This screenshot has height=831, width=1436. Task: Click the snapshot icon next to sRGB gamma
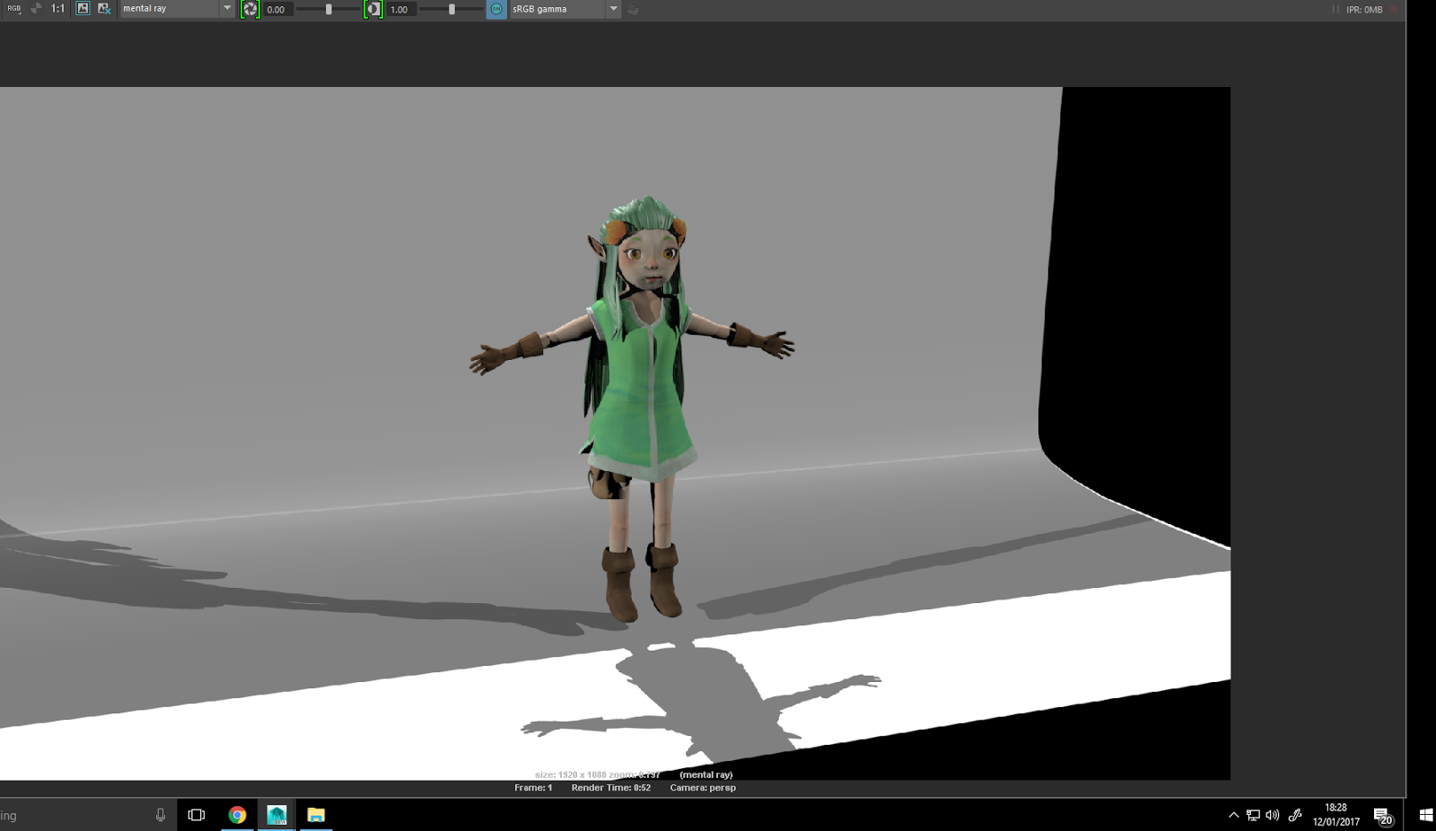click(631, 9)
